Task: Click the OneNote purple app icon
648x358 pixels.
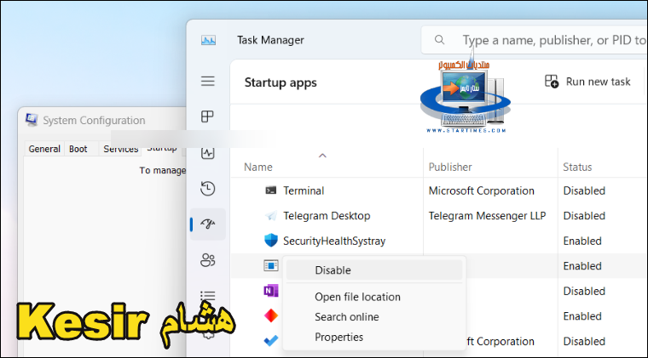Action: [x=270, y=291]
